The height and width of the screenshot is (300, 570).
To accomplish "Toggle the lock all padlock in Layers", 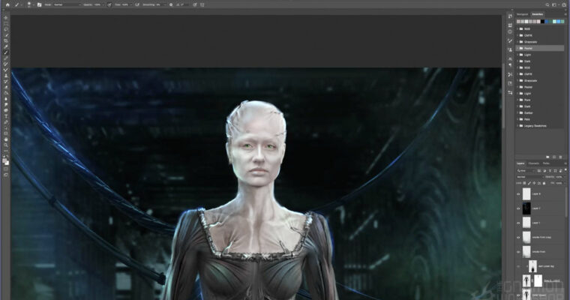I will (544, 183).
